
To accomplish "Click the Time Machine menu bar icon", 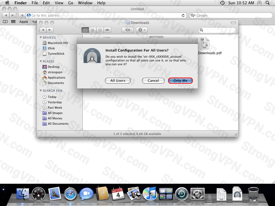I will (222, 3).
